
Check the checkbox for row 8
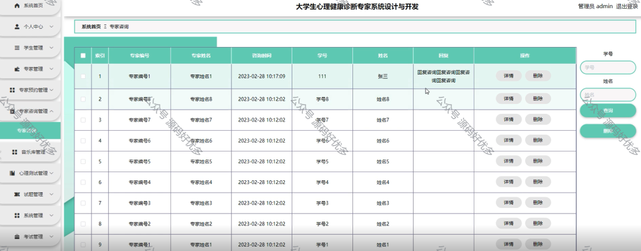pyautogui.click(x=83, y=224)
